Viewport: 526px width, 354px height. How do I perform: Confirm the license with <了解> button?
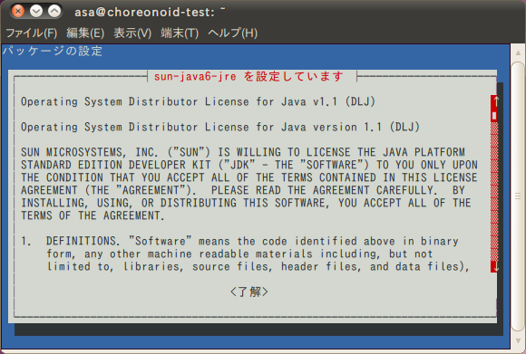tap(248, 292)
